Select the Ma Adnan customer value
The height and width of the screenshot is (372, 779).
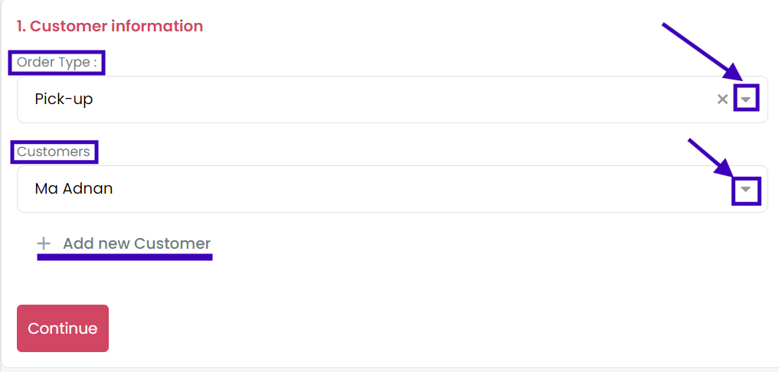point(74,189)
